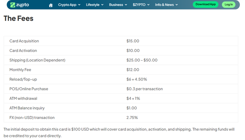Click the Log In button

tap(229, 4)
